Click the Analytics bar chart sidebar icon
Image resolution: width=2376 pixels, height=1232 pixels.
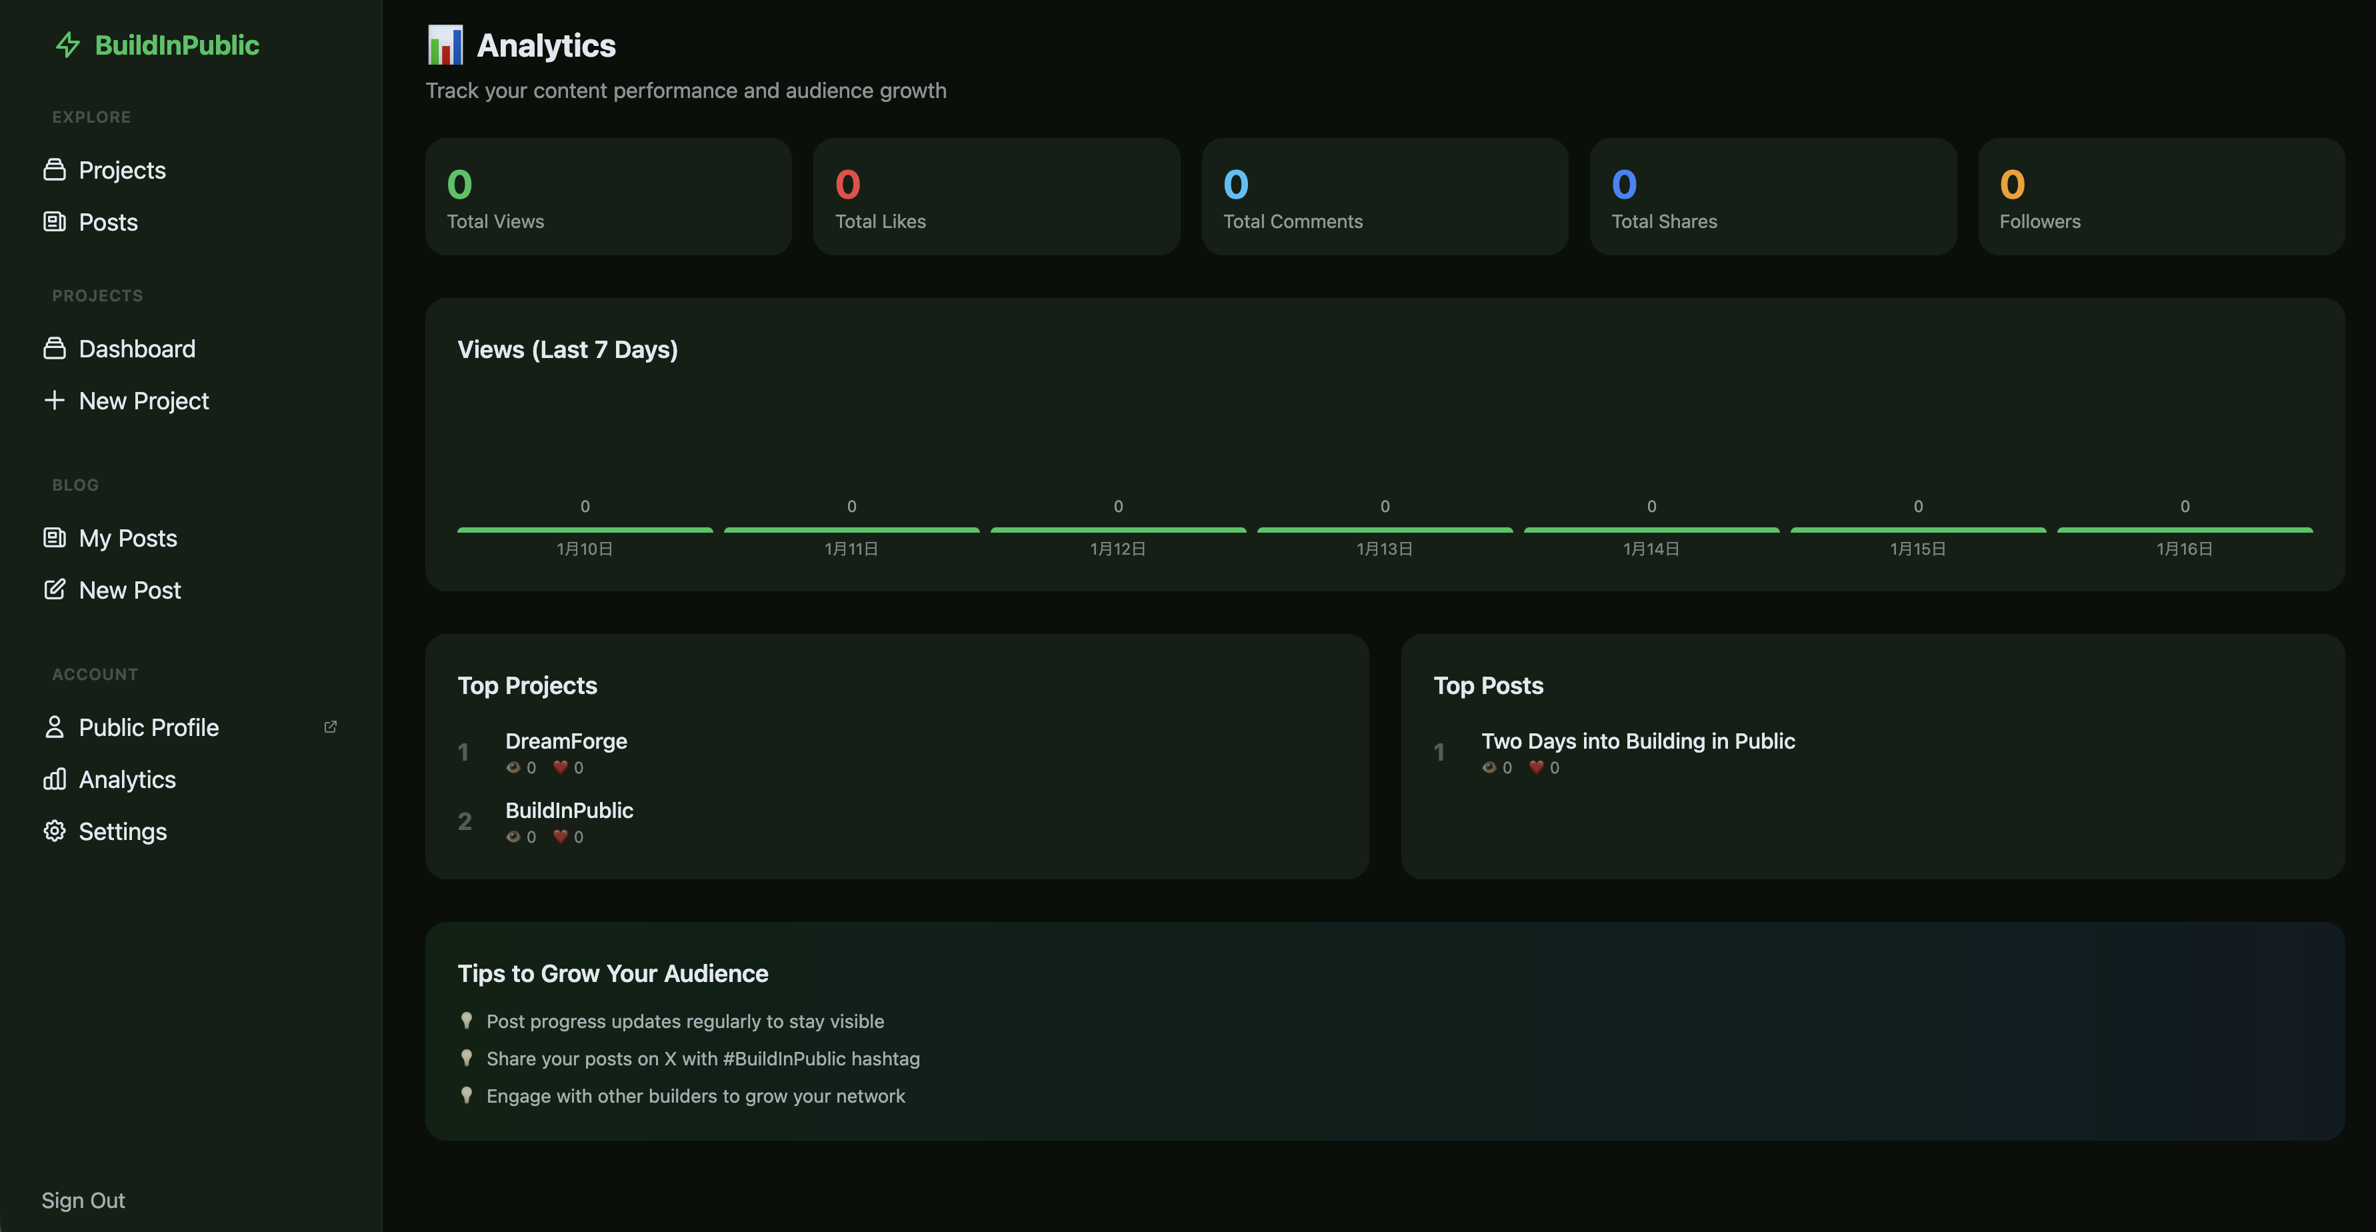[x=55, y=779]
